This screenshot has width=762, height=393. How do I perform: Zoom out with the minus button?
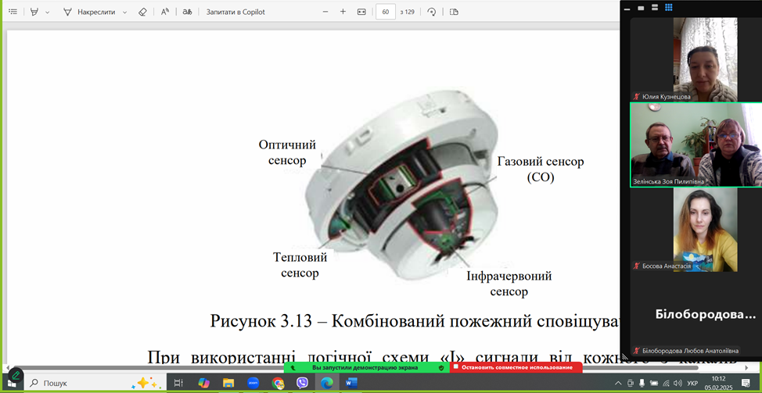[325, 12]
